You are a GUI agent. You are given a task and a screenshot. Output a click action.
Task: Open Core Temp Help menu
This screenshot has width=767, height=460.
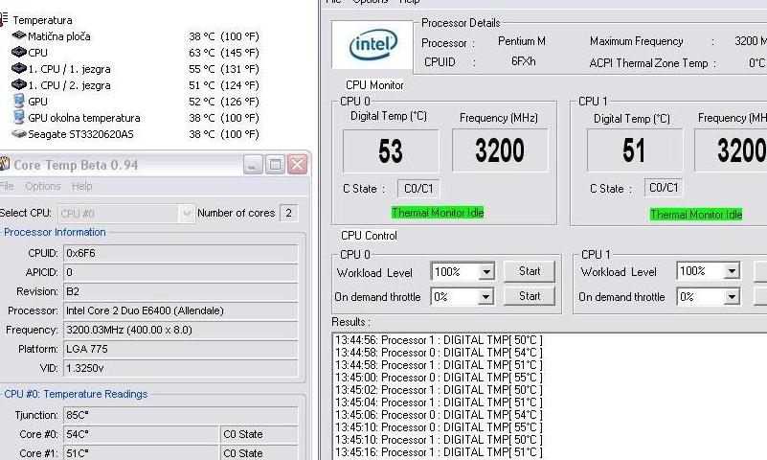click(x=82, y=186)
